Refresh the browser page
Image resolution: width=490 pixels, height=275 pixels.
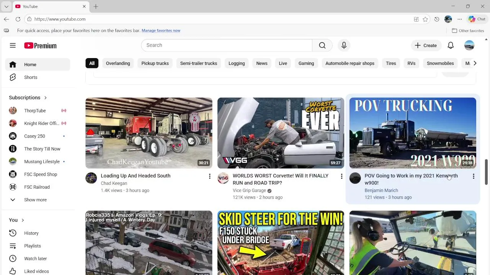pos(18,19)
